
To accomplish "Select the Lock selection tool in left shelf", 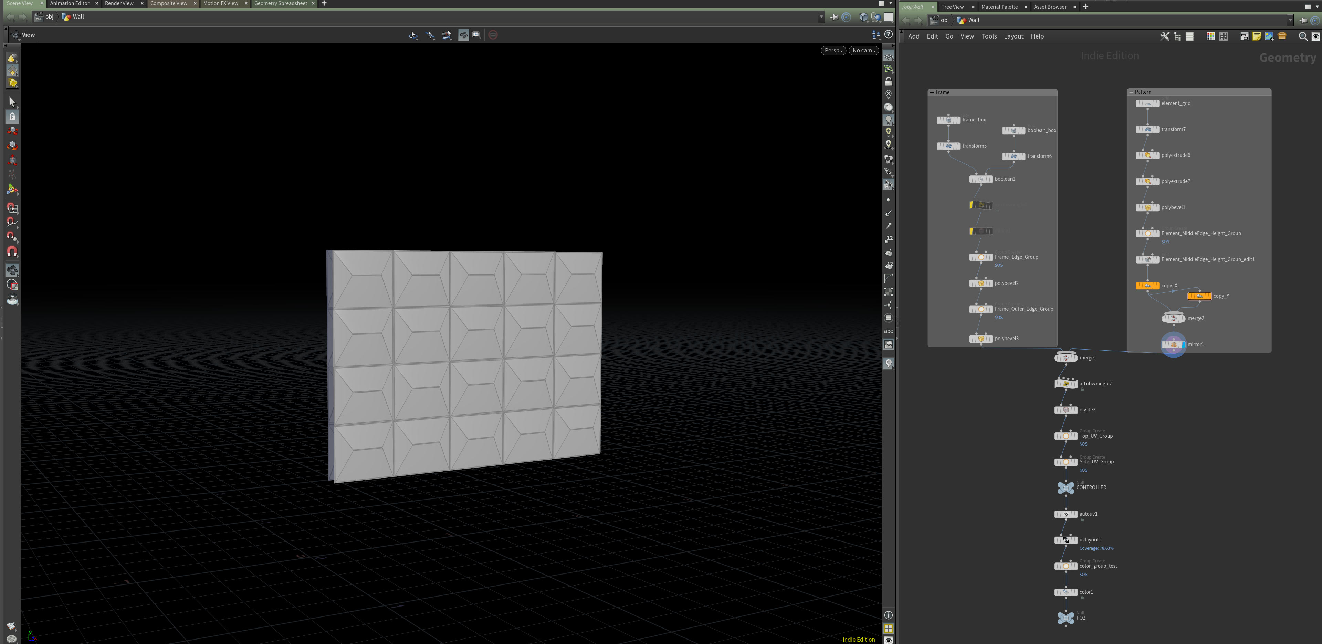I will pos(12,116).
